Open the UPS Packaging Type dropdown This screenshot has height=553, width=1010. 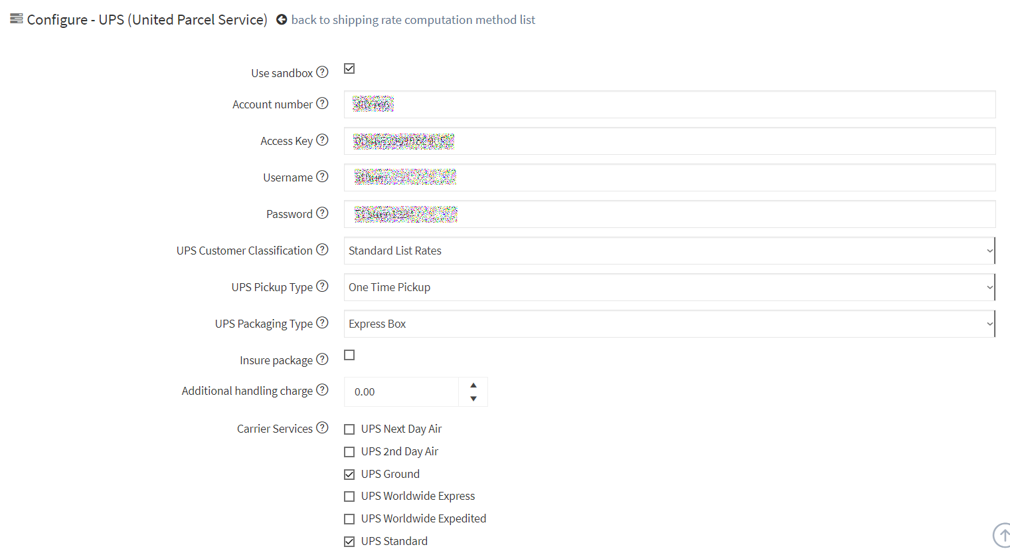[669, 324]
